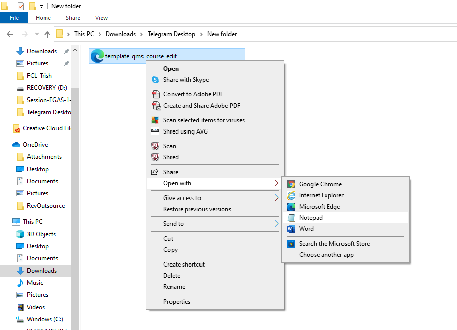Click the Word icon in Open with list
The height and width of the screenshot is (330, 457).
(291, 229)
